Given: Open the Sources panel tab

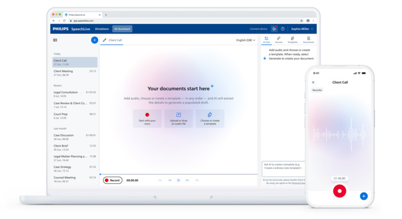Looking at the screenshot, I should point(279,40).
